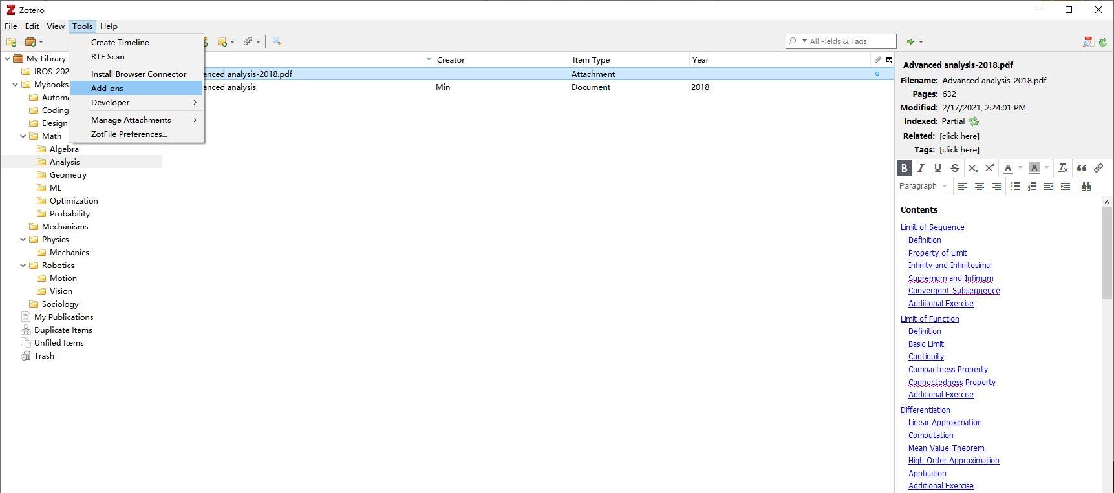Toggle Superscript formatting
The image size is (1114, 493).
[990, 168]
